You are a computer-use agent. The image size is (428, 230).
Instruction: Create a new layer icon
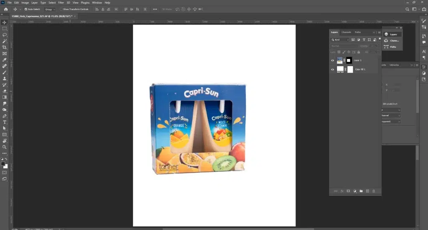pyautogui.click(x=367, y=191)
